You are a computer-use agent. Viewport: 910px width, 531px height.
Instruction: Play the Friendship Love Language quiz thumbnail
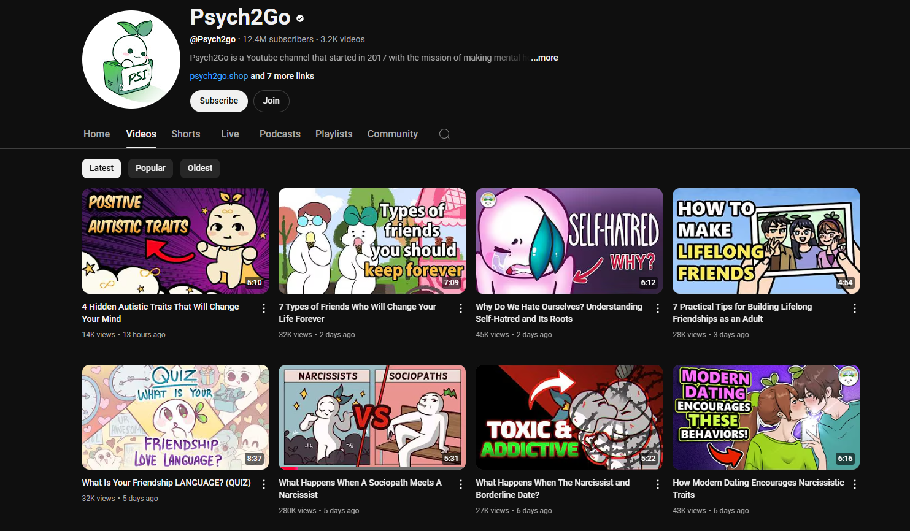[x=175, y=417]
